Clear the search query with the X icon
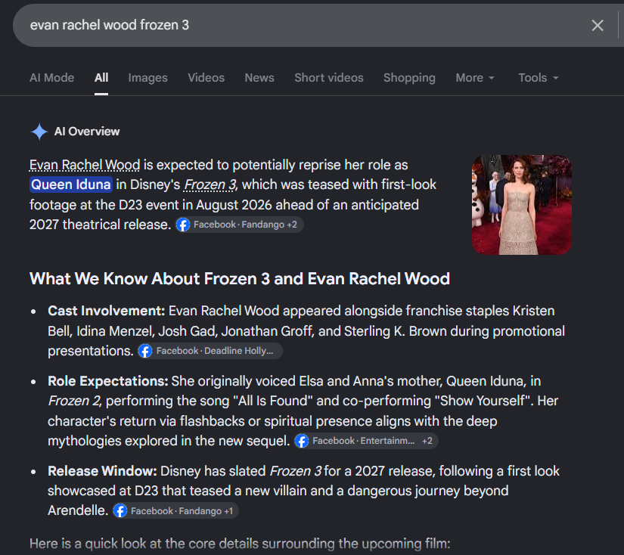The width and height of the screenshot is (624, 555). (x=598, y=26)
